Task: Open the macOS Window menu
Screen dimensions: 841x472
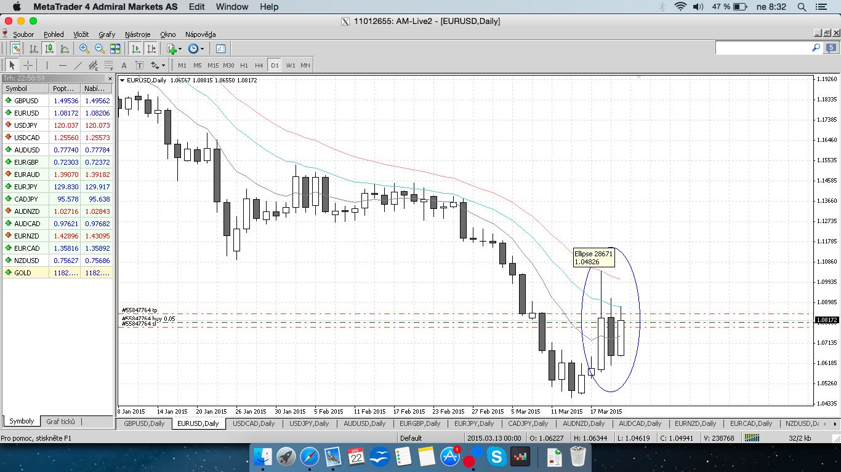Action: pyautogui.click(x=232, y=7)
